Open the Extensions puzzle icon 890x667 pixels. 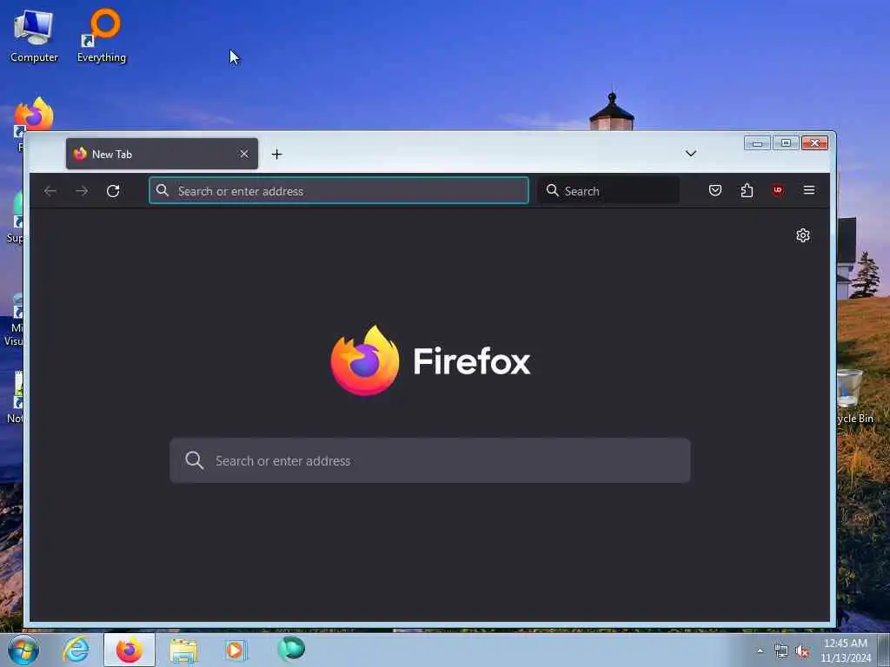coord(747,190)
